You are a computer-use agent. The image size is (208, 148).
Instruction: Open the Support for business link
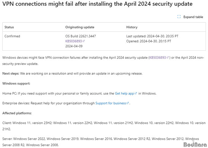[x=111, y=103]
